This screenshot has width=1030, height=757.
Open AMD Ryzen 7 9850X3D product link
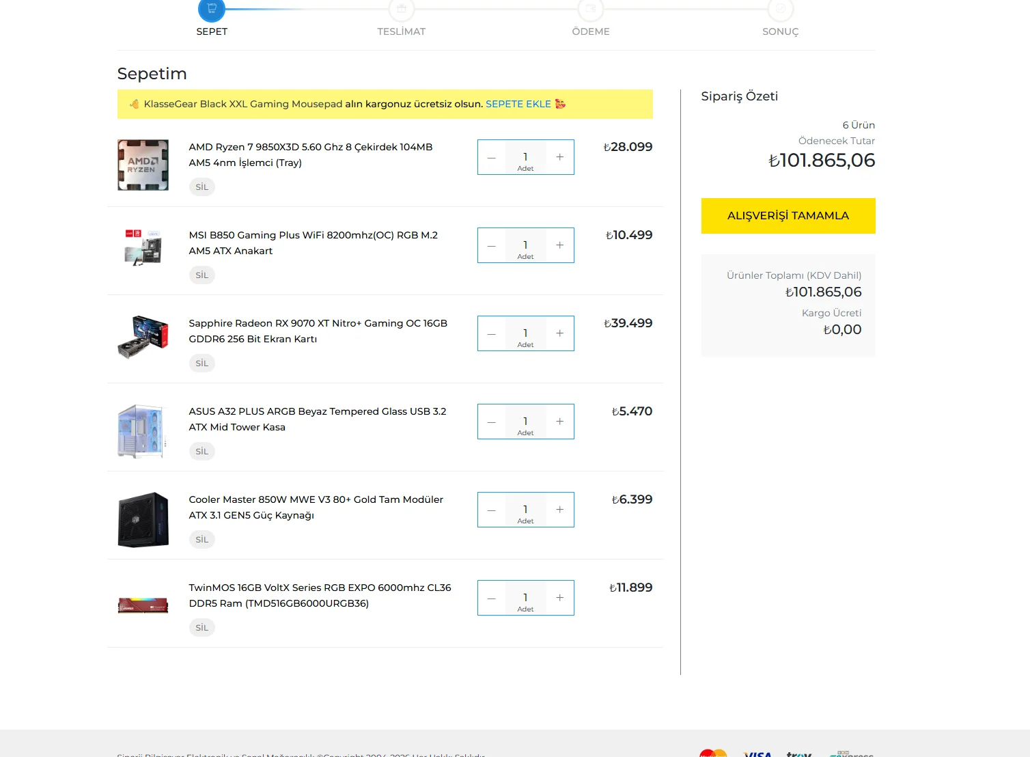[311, 155]
